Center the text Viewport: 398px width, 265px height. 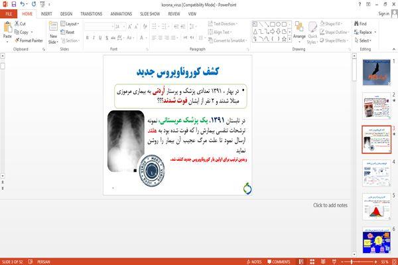click(x=160, y=38)
